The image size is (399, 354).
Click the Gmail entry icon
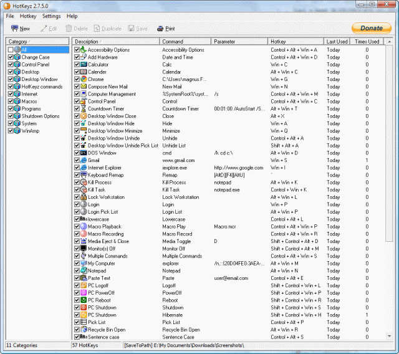[x=84, y=160]
